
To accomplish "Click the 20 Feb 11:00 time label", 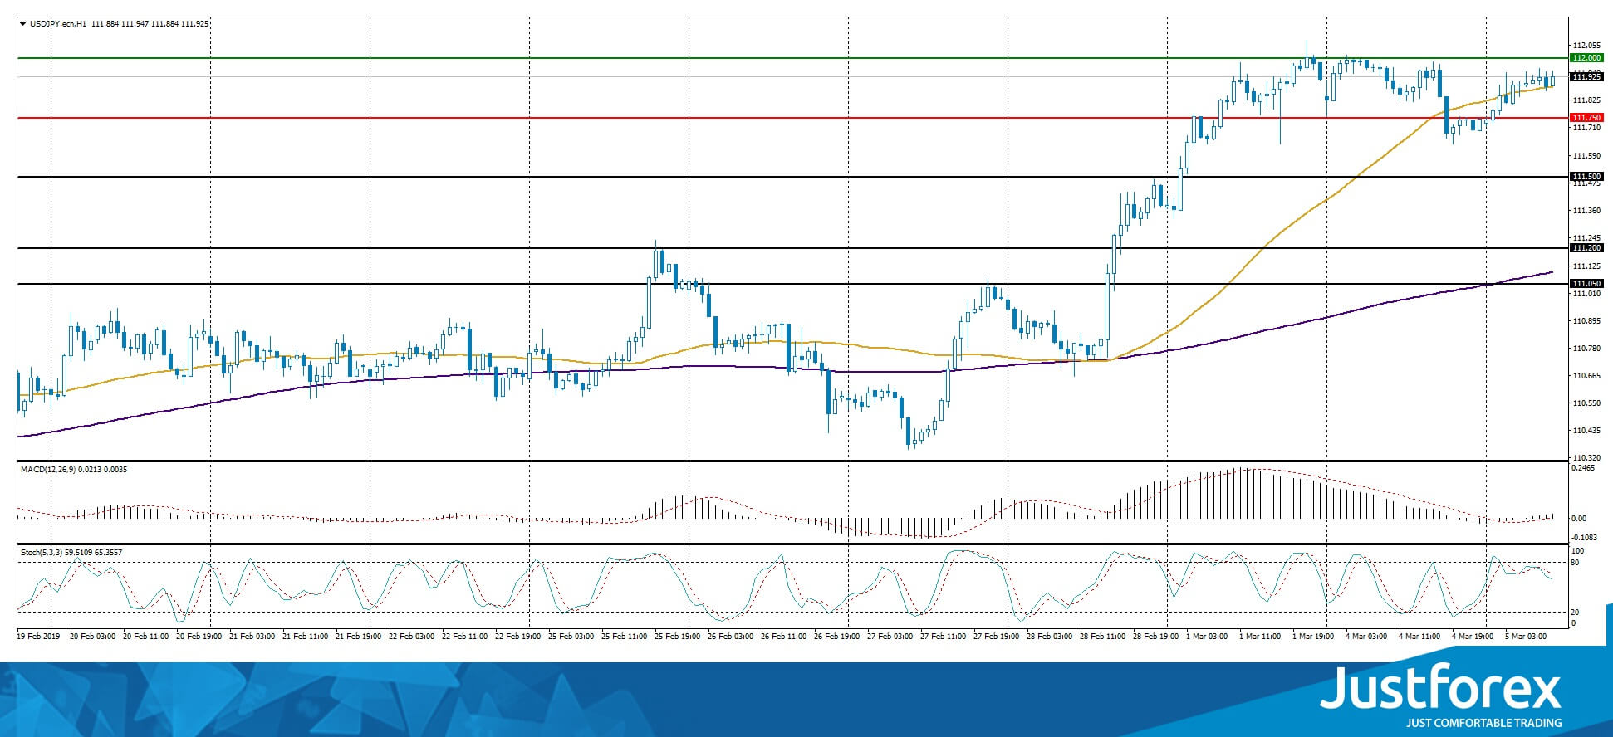I will tap(145, 637).
